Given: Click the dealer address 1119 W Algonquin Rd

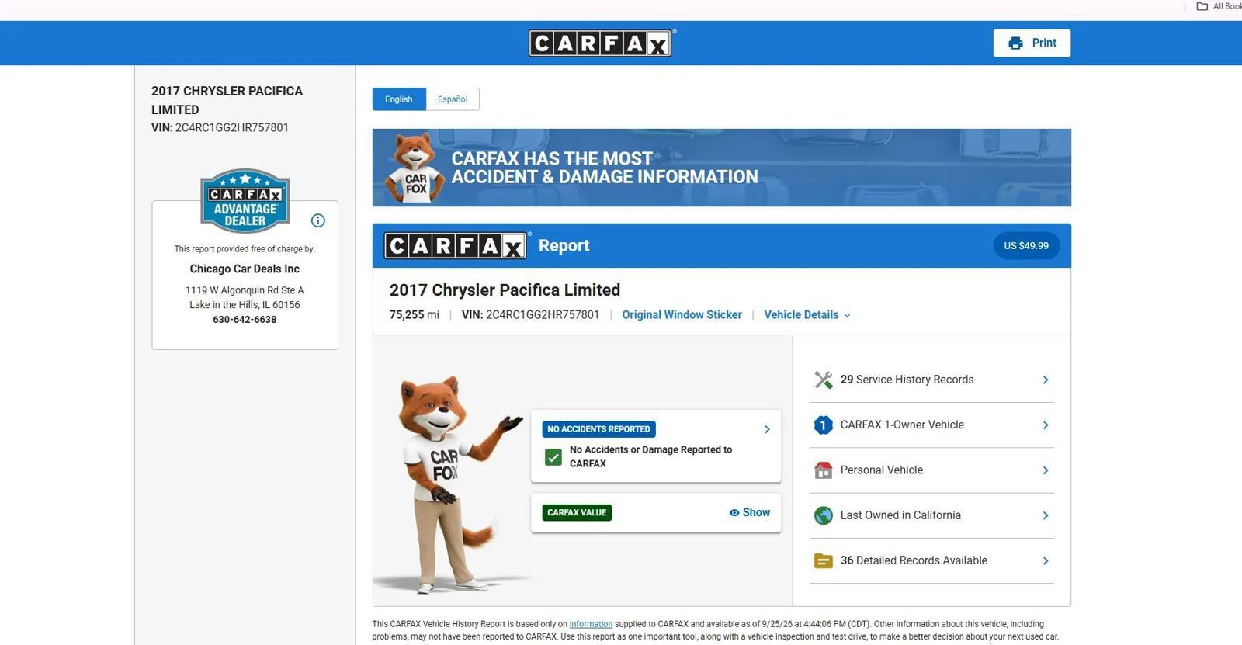Looking at the screenshot, I should click(245, 290).
